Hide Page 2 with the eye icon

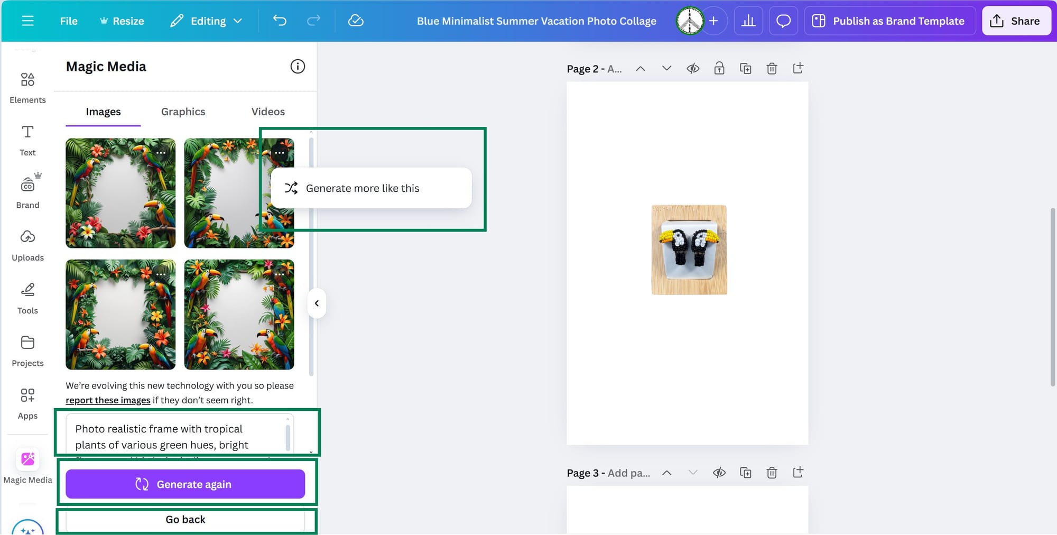tap(693, 68)
